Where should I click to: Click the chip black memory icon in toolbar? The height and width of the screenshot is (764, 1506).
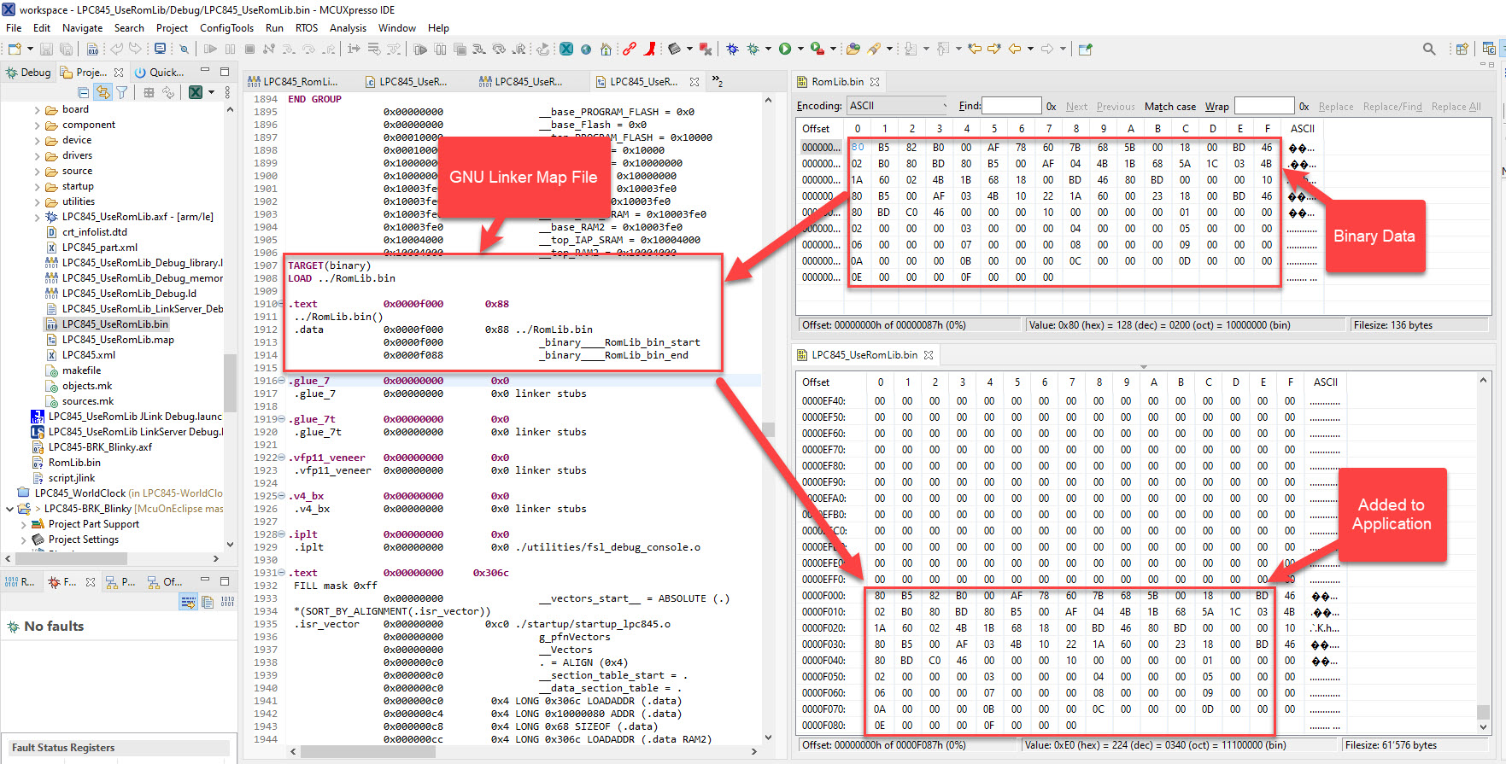coord(675,50)
